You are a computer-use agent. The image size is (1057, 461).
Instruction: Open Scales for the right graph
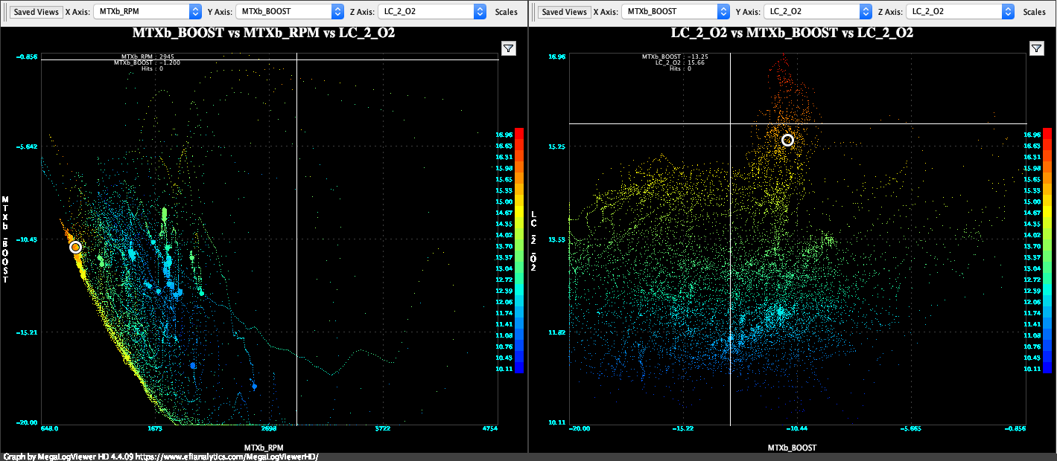(1035, 12)
